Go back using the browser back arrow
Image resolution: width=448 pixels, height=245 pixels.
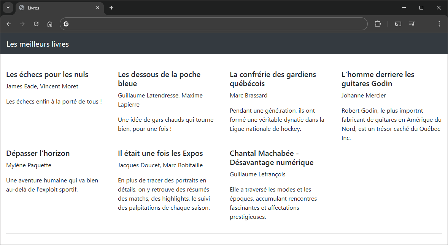(9, 24)
